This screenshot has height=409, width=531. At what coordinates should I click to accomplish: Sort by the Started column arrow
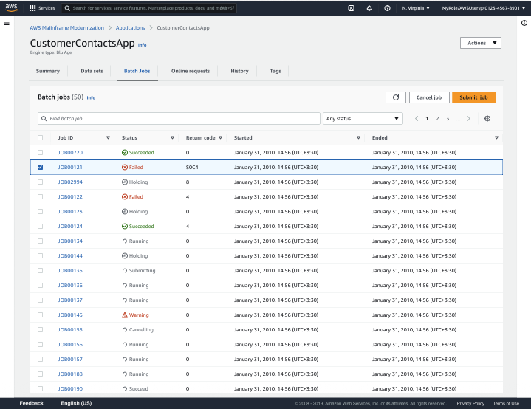point(358,138)
